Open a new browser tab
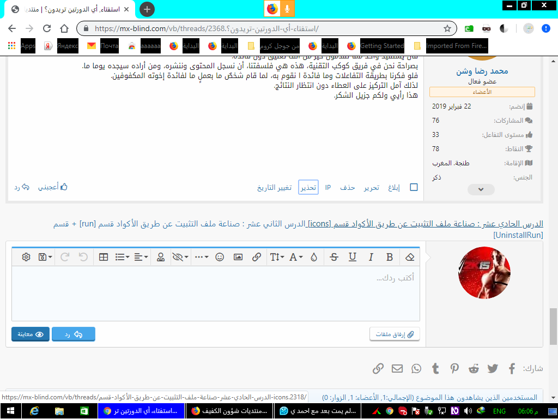Viewport: 558px width, 419px height. point(147,9)
